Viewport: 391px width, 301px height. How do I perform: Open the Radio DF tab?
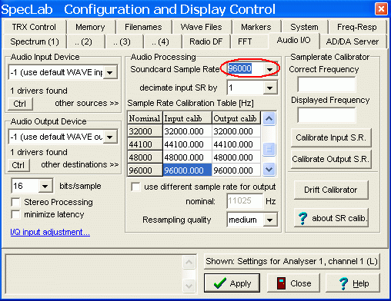point(206,41)
